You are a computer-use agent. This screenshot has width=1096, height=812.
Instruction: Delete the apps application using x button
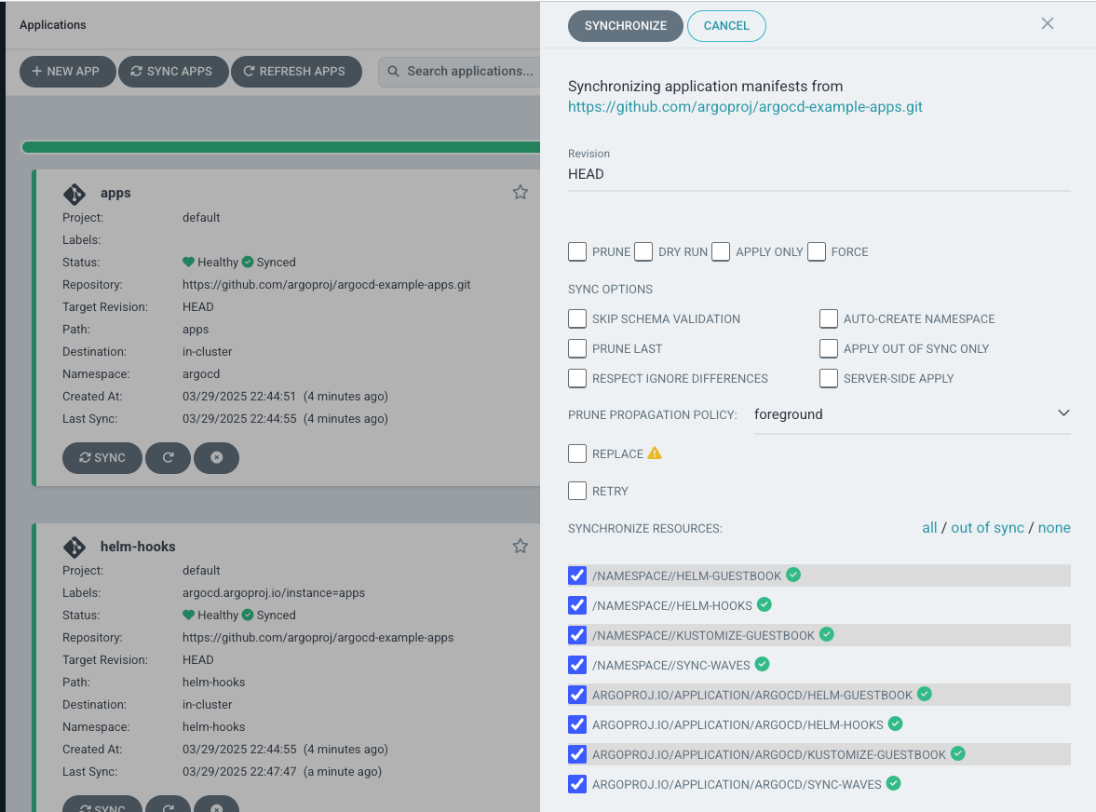tap(217, 458)
